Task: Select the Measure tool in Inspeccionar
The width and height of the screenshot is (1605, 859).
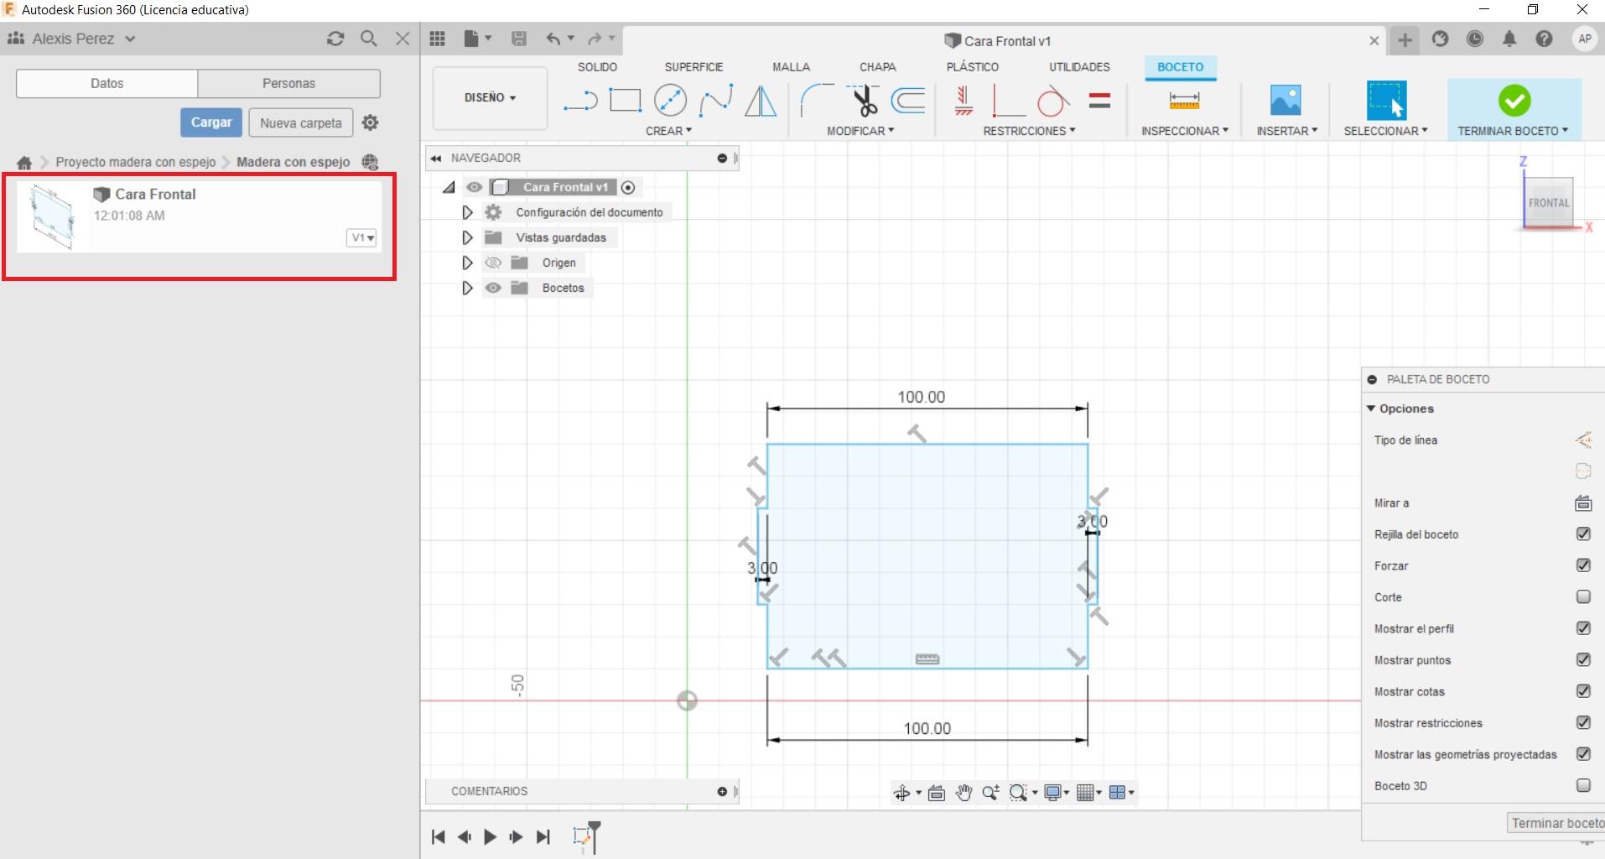Action: 1184,101
